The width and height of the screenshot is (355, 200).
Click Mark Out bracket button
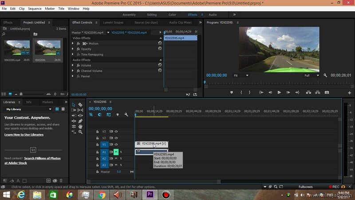point(249,92)
